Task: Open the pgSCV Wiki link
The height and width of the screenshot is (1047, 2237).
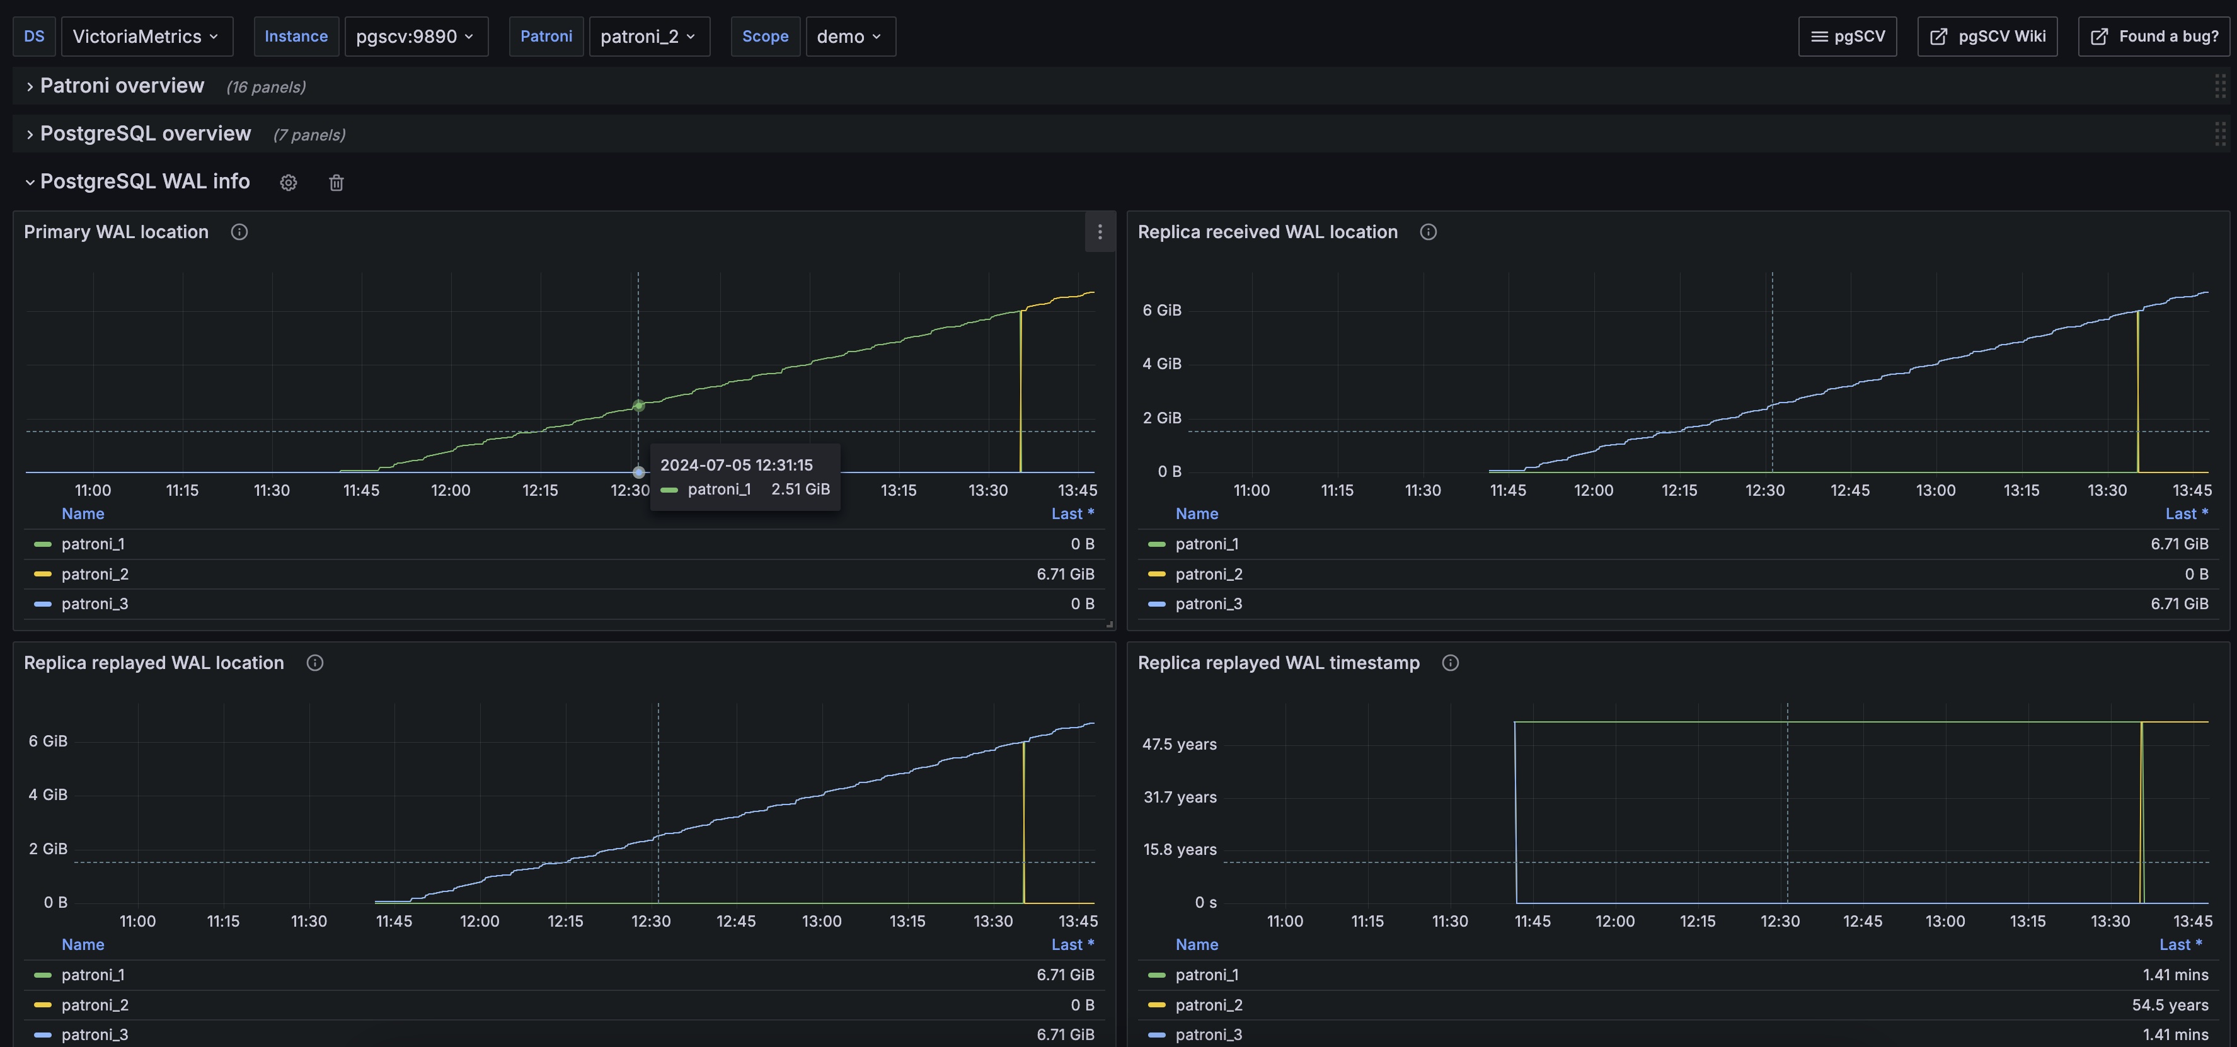Action: pos(1987,37)
